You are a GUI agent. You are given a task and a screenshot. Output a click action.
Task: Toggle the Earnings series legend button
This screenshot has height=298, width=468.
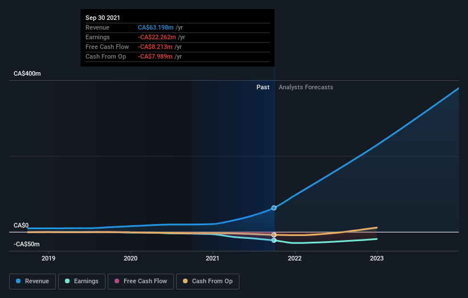point(82,282)
